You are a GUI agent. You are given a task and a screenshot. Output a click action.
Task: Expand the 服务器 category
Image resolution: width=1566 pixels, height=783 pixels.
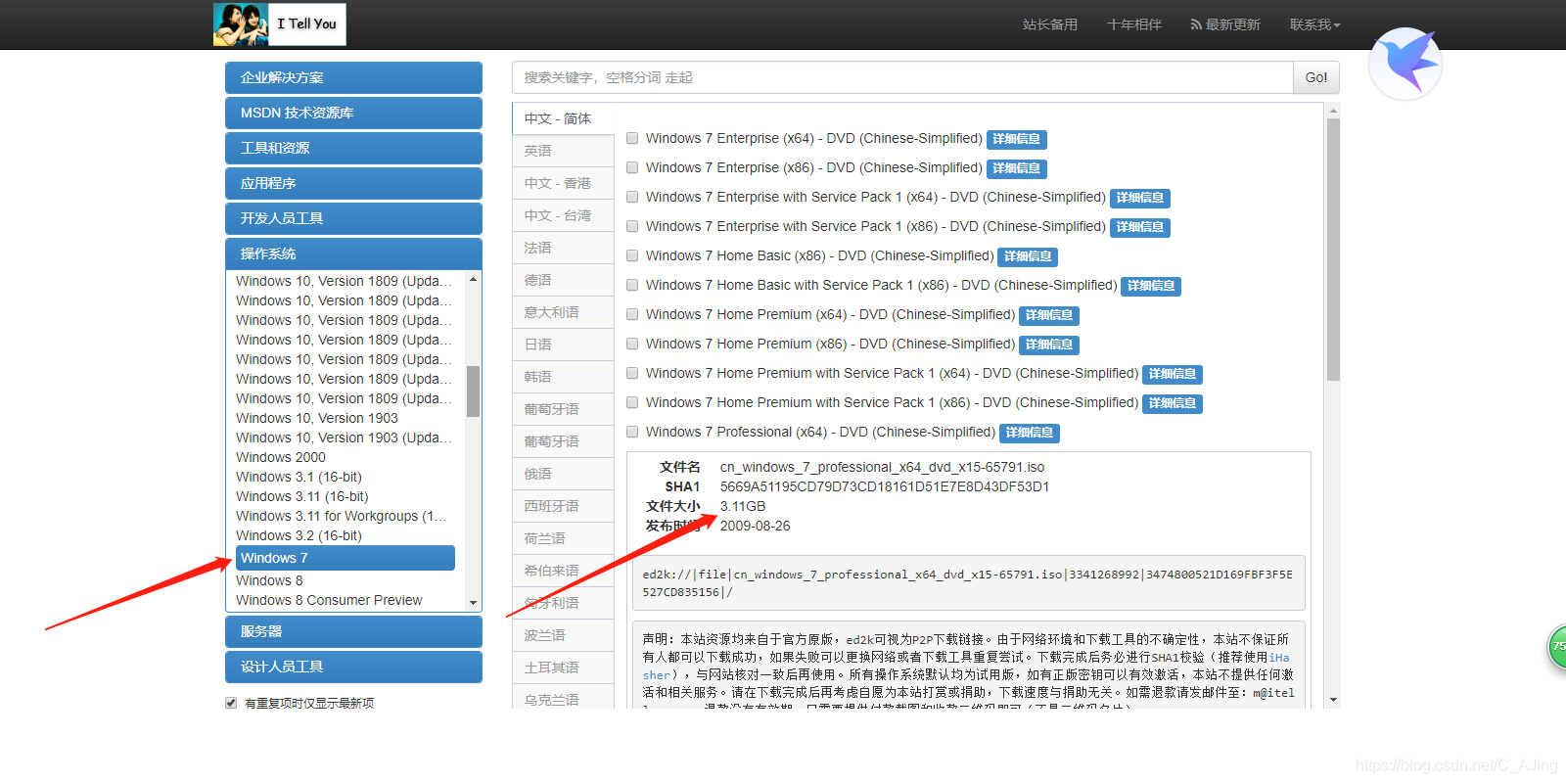(x=353, y=631)
